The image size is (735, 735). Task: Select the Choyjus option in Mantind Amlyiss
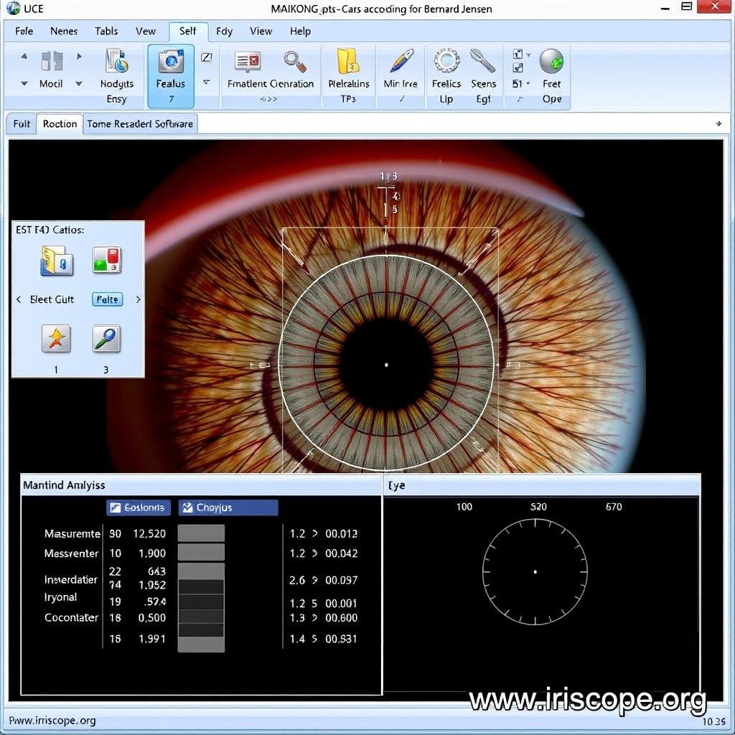tap(228, 507)
